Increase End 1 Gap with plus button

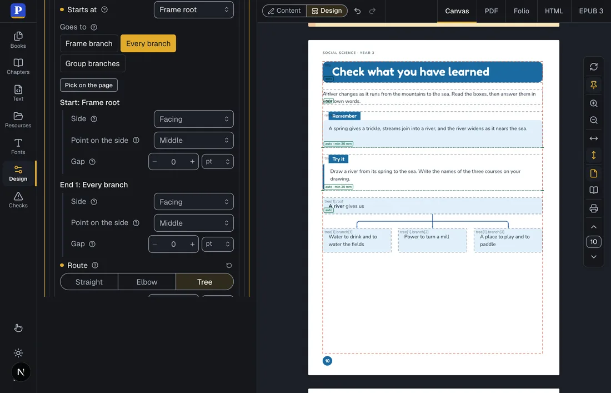pyautogui.click(x=192, y=244)
